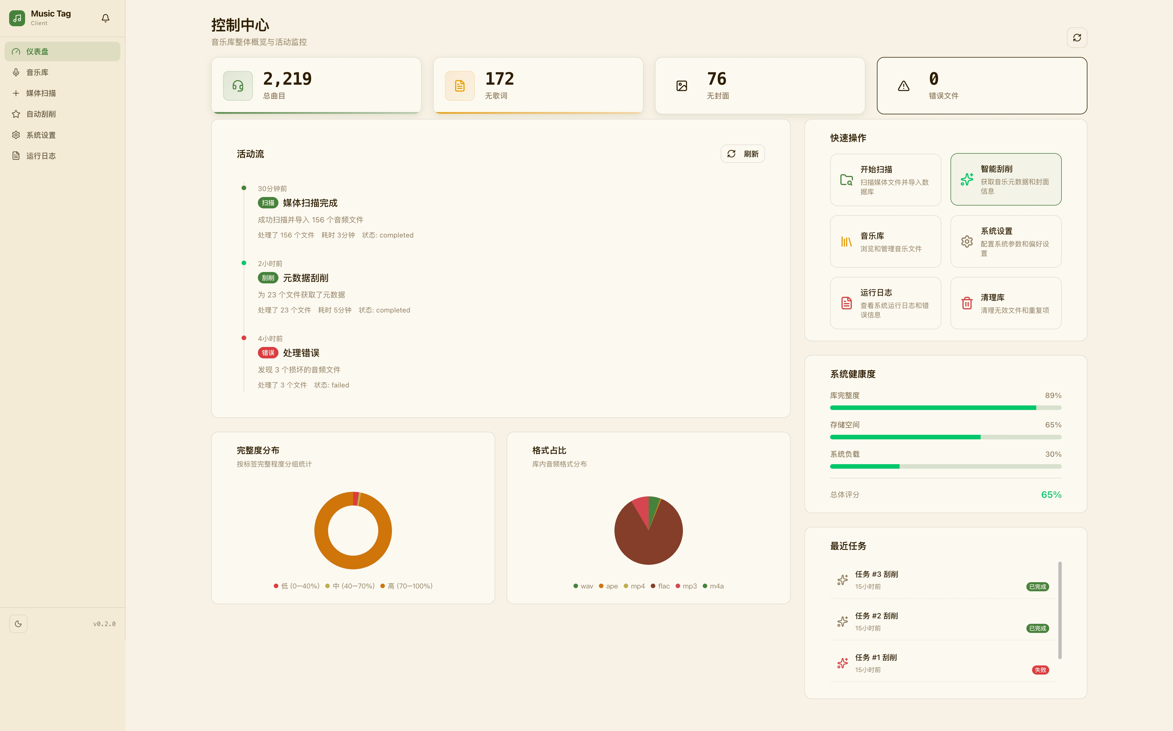Click the 开始扫描 quick action card
The height and width of the screenshot is (731, 1173).
click(885, 180)
